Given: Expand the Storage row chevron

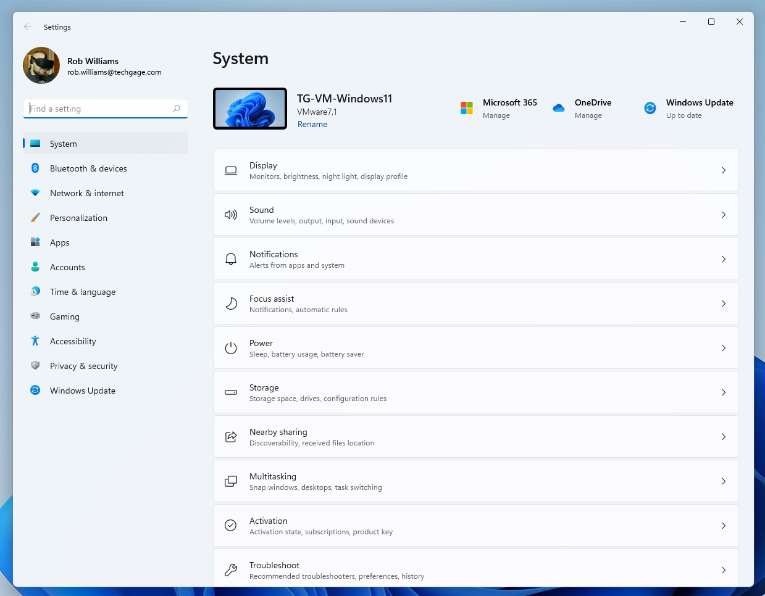Looking at the screenshot, I should click(724, 392).
